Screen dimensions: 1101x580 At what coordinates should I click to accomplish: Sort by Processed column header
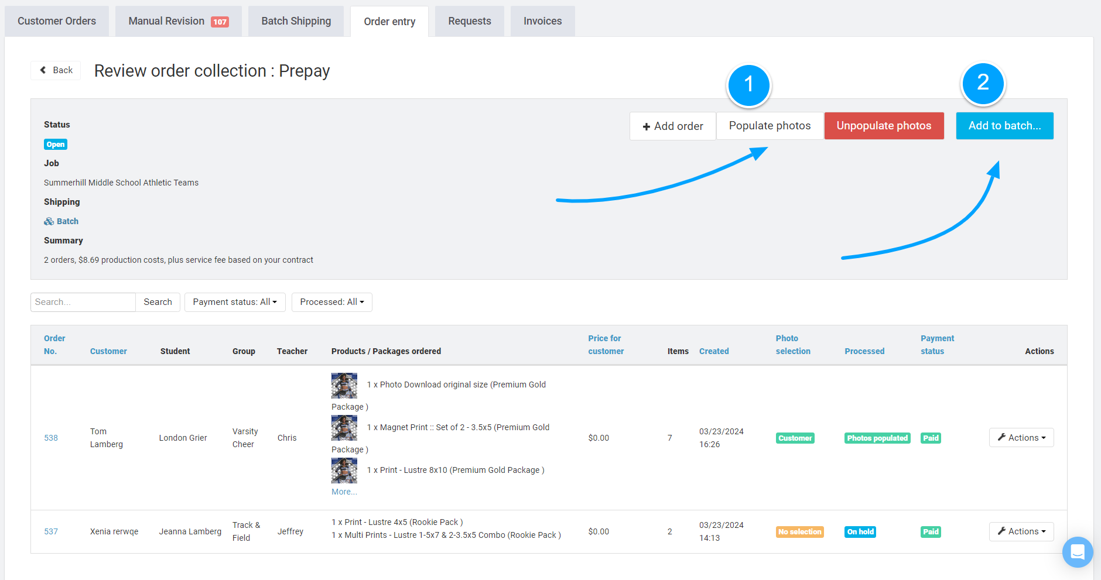tap(864, 351)
